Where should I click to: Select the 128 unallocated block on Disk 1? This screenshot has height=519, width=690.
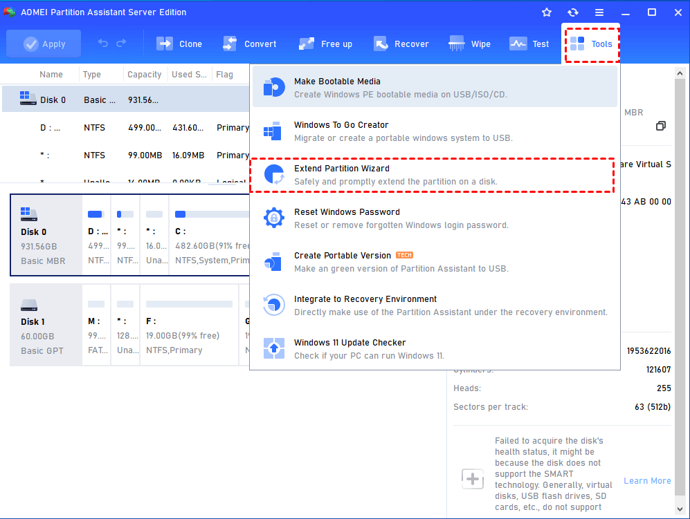(x=125, y=325)
